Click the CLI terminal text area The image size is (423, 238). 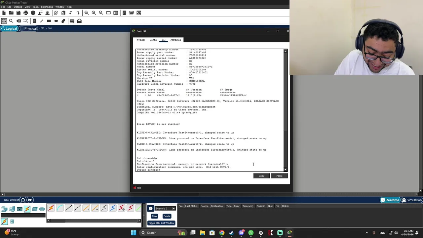(210, 110)
